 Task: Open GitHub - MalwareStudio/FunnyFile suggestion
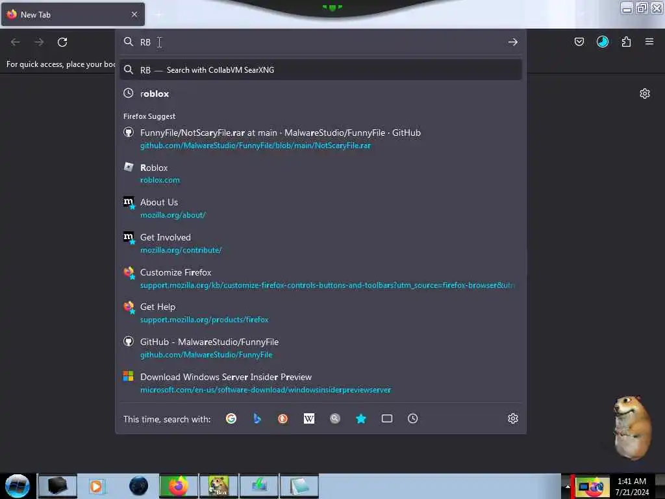click(x=321, y=348)
